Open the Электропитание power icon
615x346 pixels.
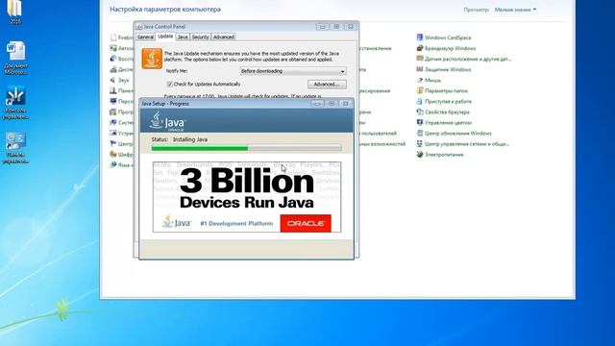tap(420, 154)
